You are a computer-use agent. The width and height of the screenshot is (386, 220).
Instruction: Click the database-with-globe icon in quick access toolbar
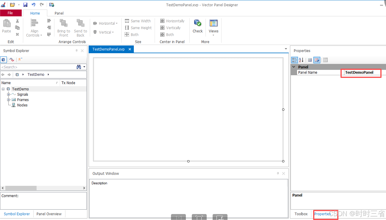click(x=52, y=5)
